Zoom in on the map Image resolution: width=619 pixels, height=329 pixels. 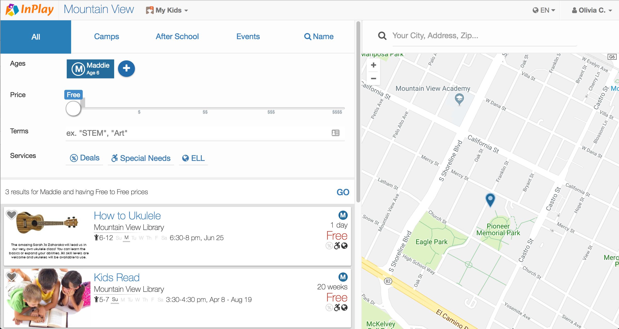tap(373, 65)
